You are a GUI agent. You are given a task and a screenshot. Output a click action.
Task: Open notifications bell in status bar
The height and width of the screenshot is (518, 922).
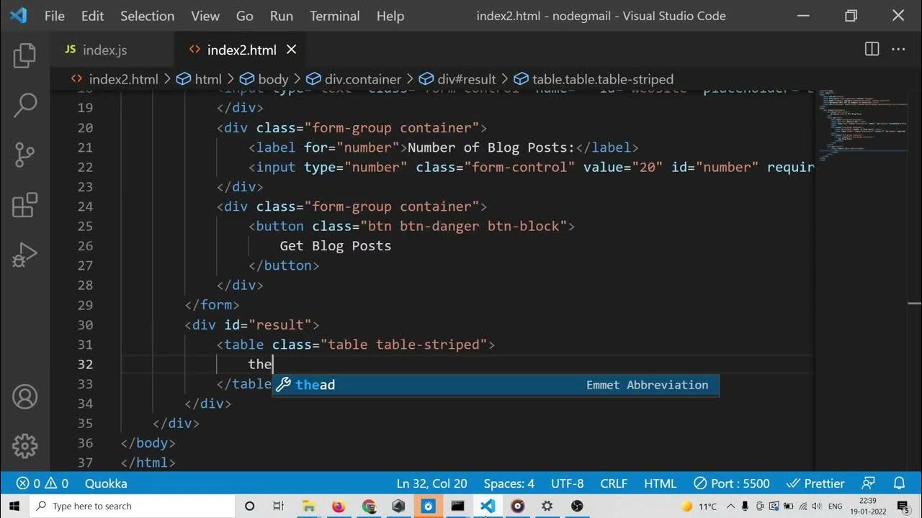point(899,483)
